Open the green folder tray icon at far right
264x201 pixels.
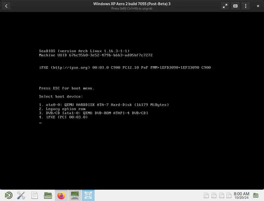255,195
